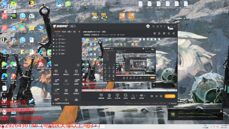The height and width of the screenshot is (129, 229).
Task: Click the unlock padlock icon above preview
Action: coord(159,33)
